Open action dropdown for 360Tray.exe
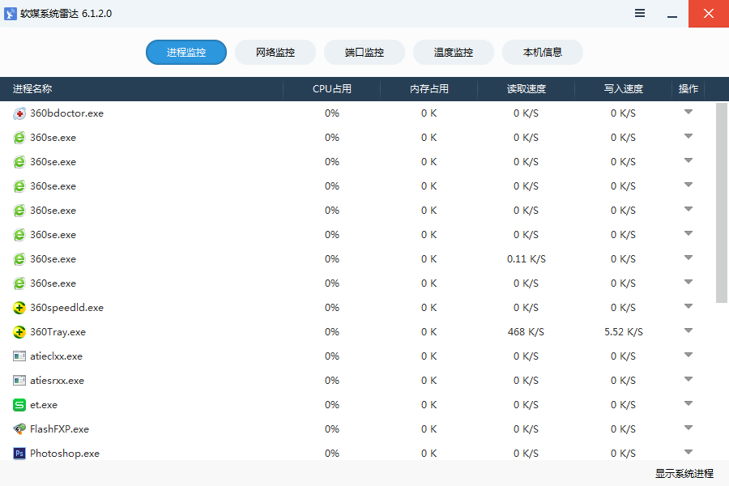 point(688,331)
